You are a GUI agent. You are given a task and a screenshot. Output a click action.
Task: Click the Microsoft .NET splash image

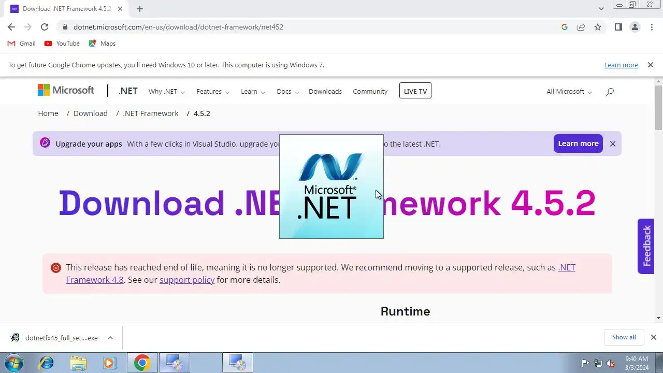pos(331,187)
